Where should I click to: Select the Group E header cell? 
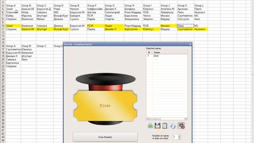[x=78, y=6]
